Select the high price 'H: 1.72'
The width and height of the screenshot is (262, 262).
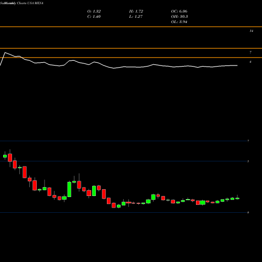pos(136,12)
